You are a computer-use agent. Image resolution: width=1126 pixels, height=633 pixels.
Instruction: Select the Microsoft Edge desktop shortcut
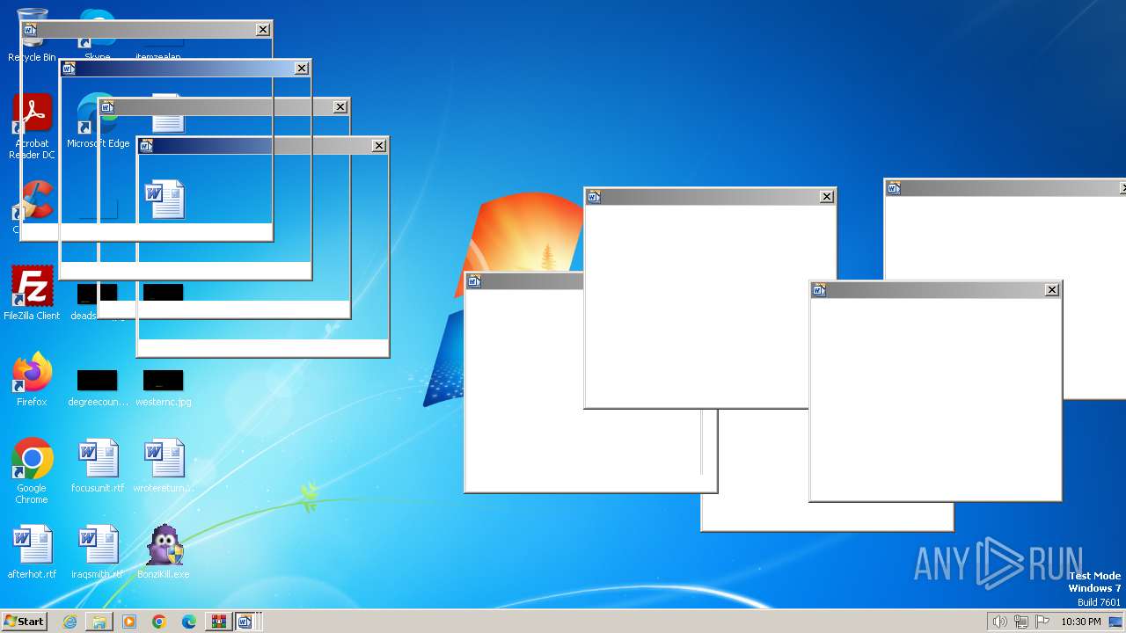(98, 121)
